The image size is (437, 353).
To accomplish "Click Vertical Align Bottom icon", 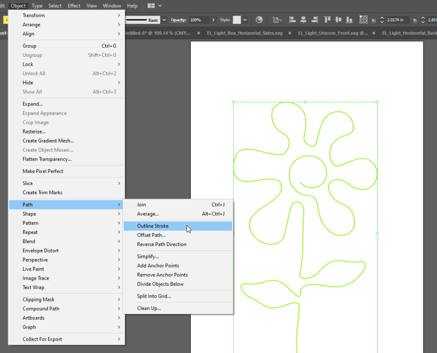I will 350,20.
